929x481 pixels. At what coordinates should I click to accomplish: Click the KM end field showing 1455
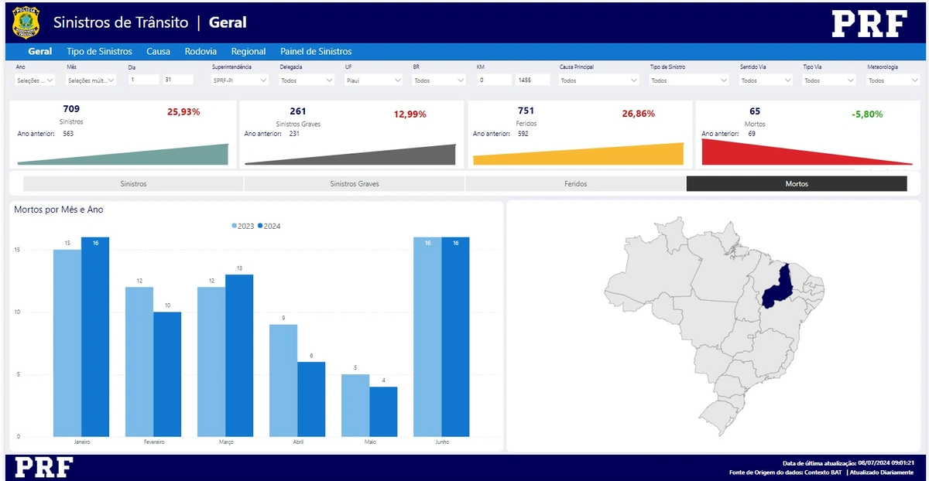pos(533,80)
